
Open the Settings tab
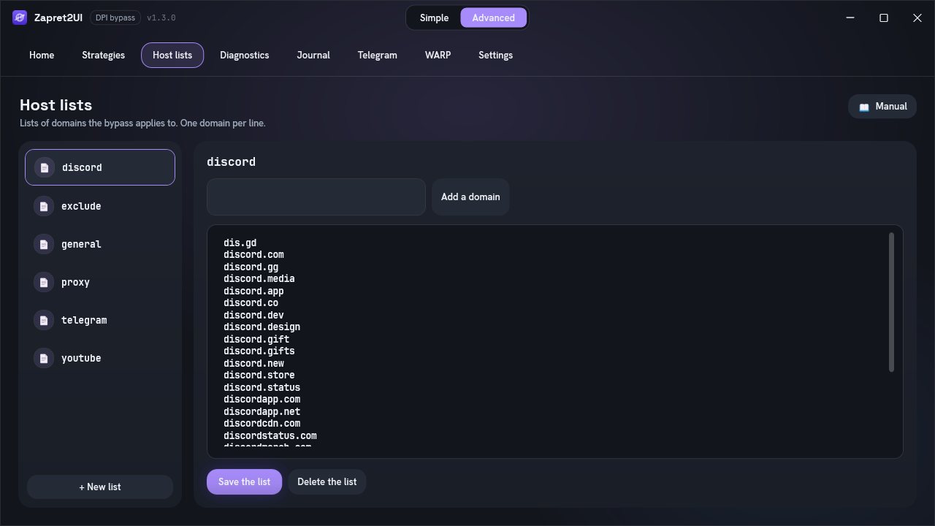coord(495,55)
